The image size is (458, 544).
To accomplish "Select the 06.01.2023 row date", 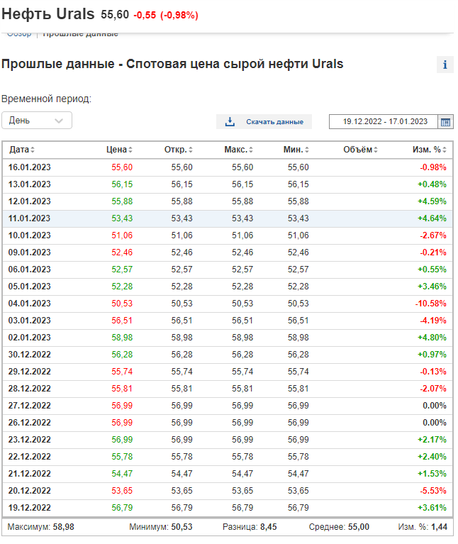I will point(30,270).
